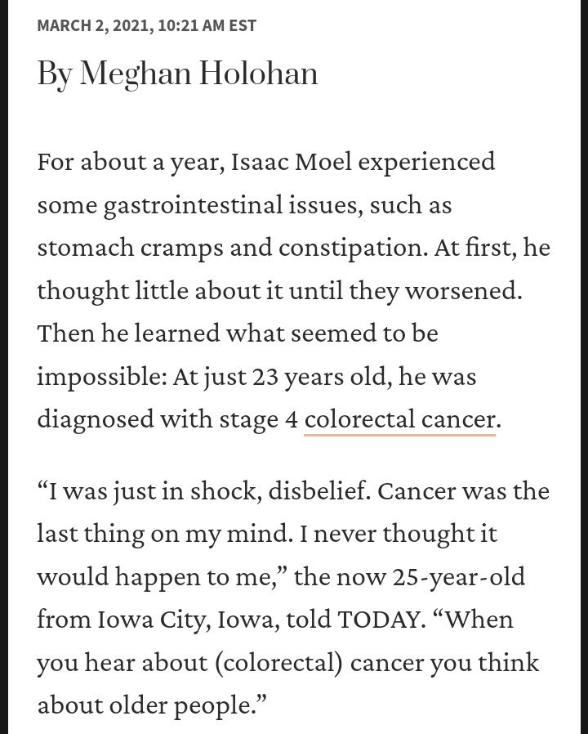The height and width of the screenshot is (734, 588).
Task: Click the "MARCH 2, 2021" date
Action: click(x=93, y=25)
